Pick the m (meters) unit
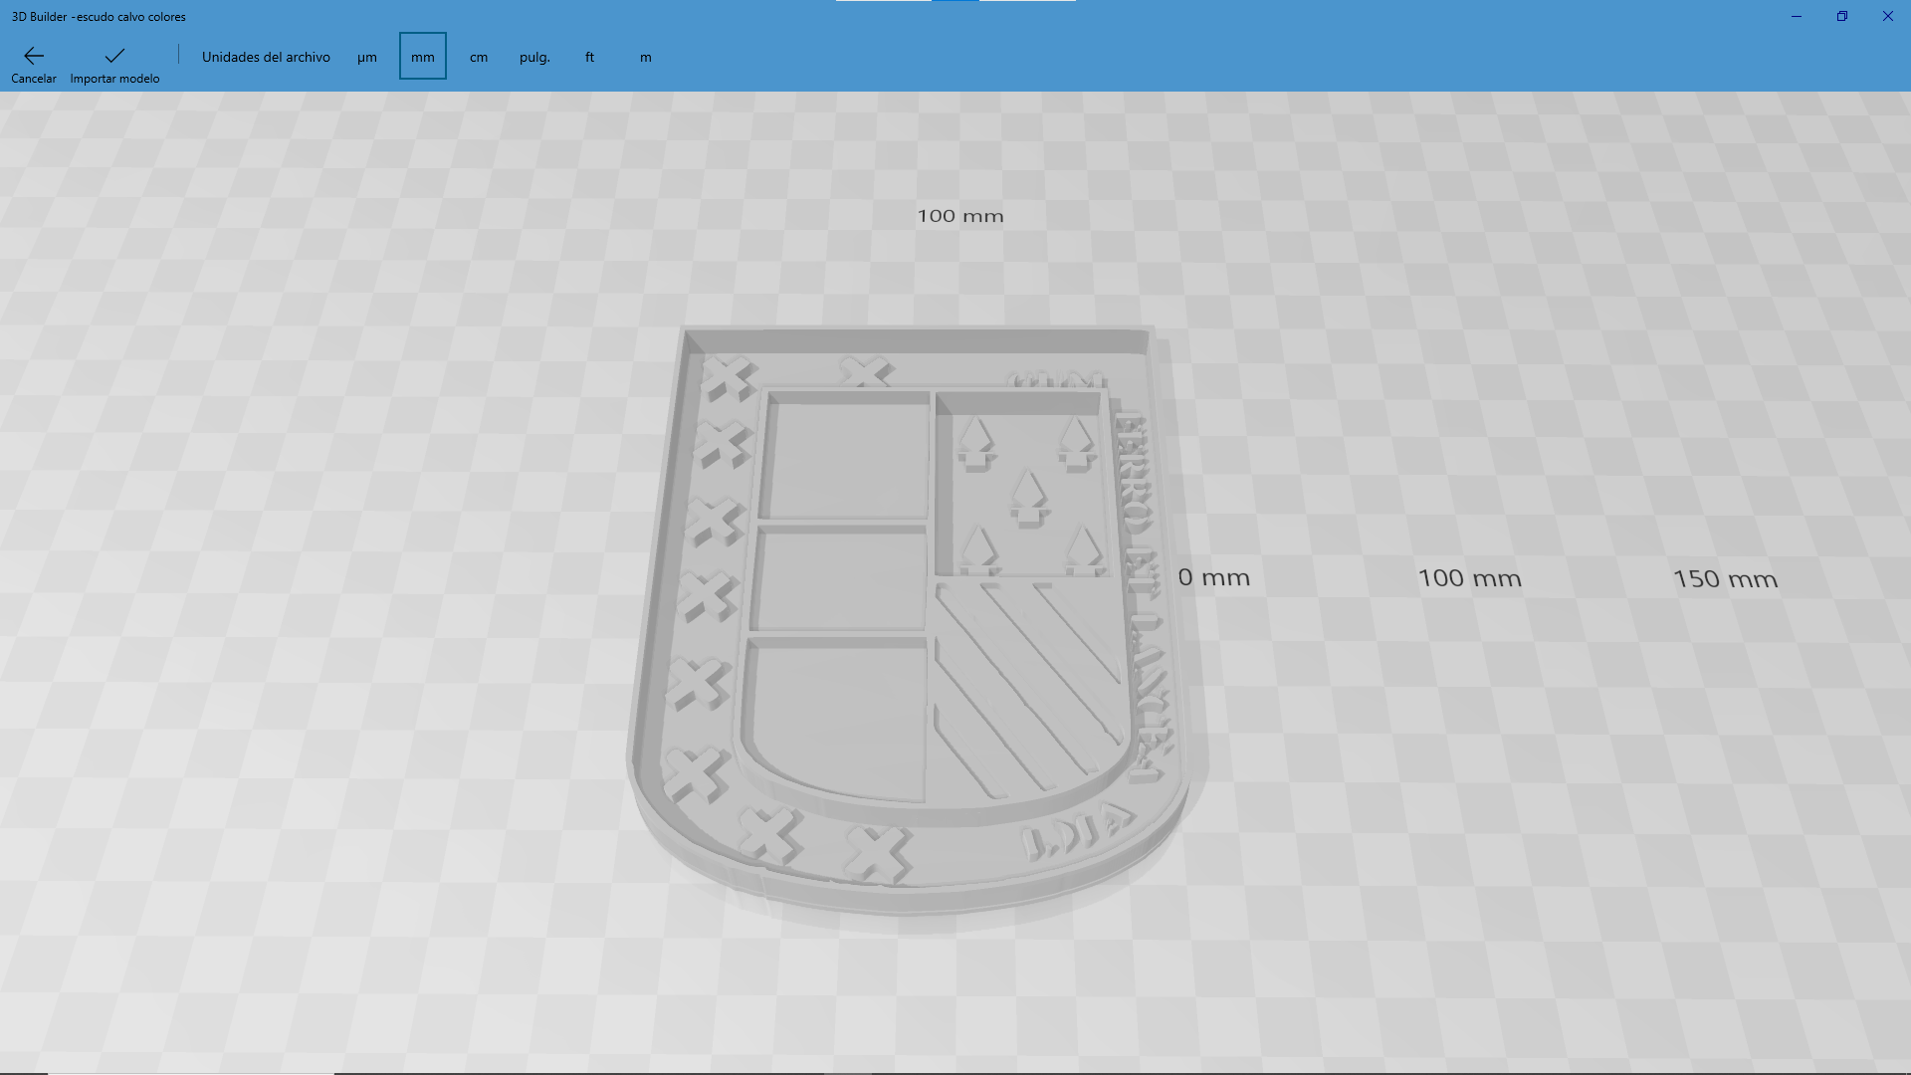Viewport: 1911px width, 1075px height. click(646, 58)
